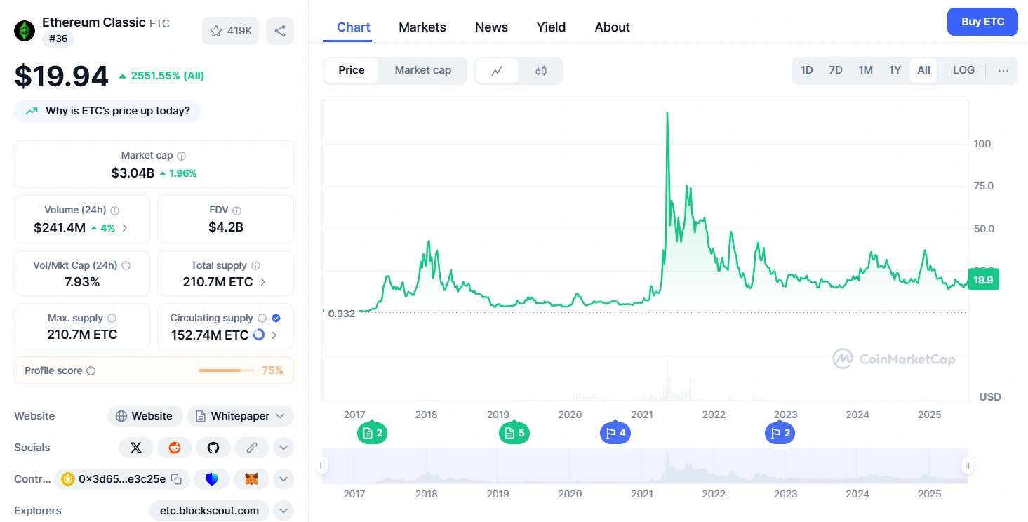The height and width of the screenshot is (522, 1028).
Task: Click the MetaMask fox icon
Action: coord(251,479)
